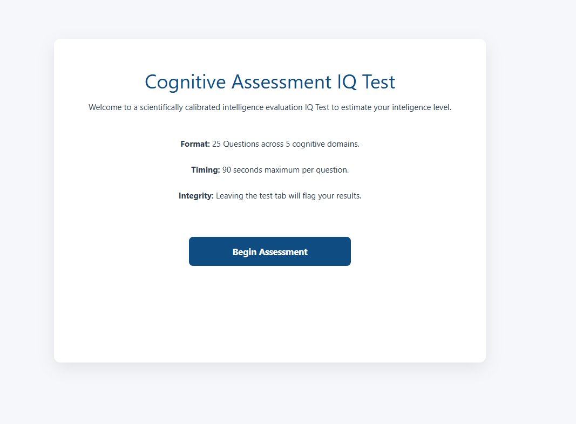Click 'Leaving the test tab' warning text
The height and width of the screenshot is (424, 576).
coord(251,196)
